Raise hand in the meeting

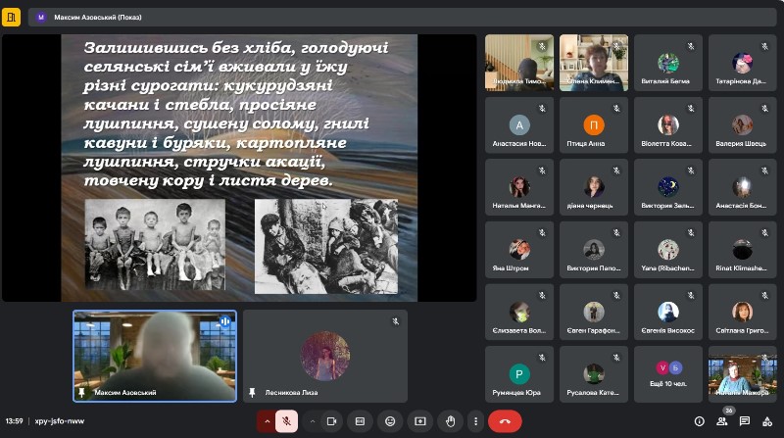pyautogui.click(x=451, y=421)
